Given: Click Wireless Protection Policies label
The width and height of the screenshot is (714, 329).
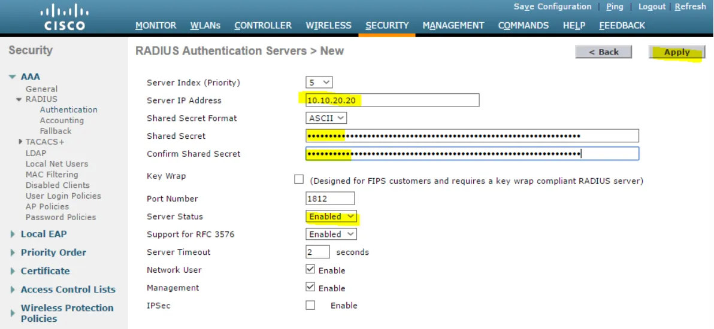Looking at the screenshot, I should 67,313.
